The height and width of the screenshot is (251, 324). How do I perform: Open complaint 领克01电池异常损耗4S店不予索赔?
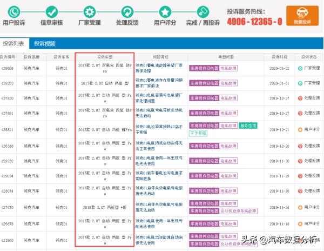159,129
